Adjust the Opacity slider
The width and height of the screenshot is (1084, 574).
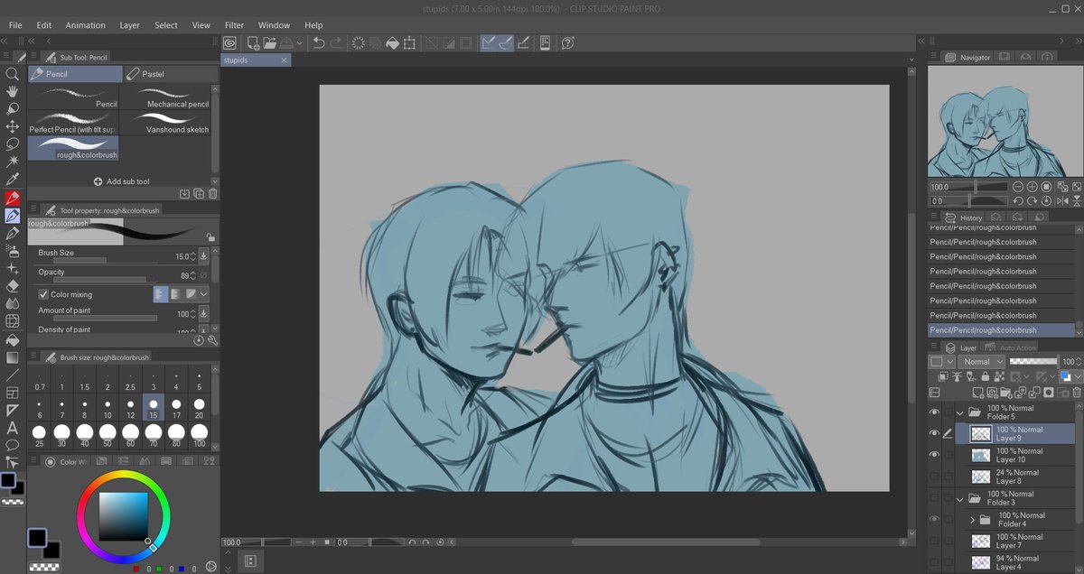pyautogui.click(x=107, y=278)
